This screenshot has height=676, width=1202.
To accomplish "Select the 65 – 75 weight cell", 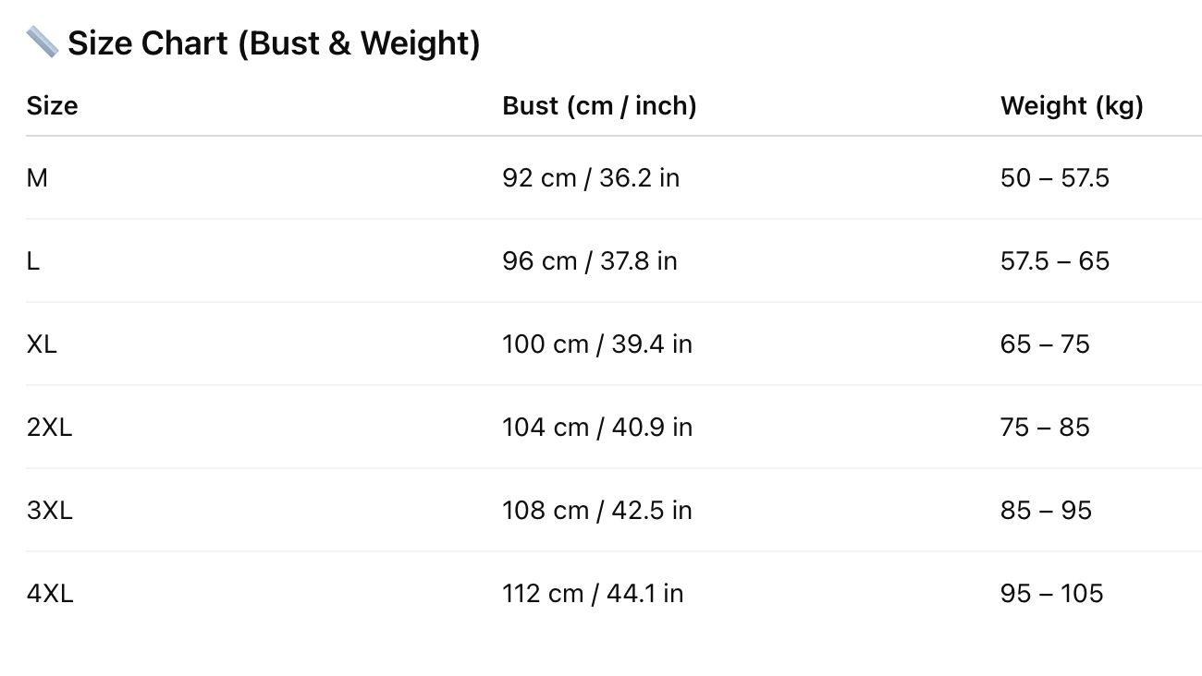I will [x=1045, y=344].
